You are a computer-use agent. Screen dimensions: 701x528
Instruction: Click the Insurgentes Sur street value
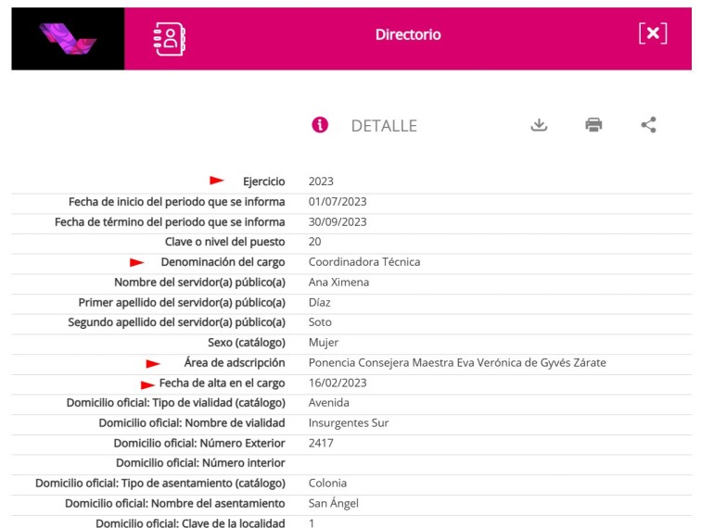pos(348,423)
